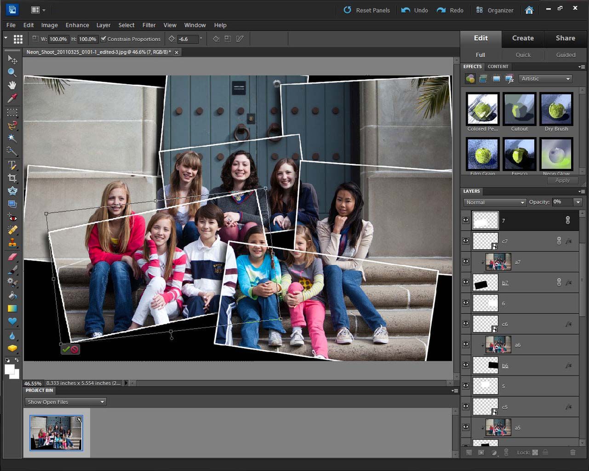Open the Effects panel options menu
Image resolution: width=589 pixels, height=471 pixels.
pyautogui.click(x=582, y=67)
